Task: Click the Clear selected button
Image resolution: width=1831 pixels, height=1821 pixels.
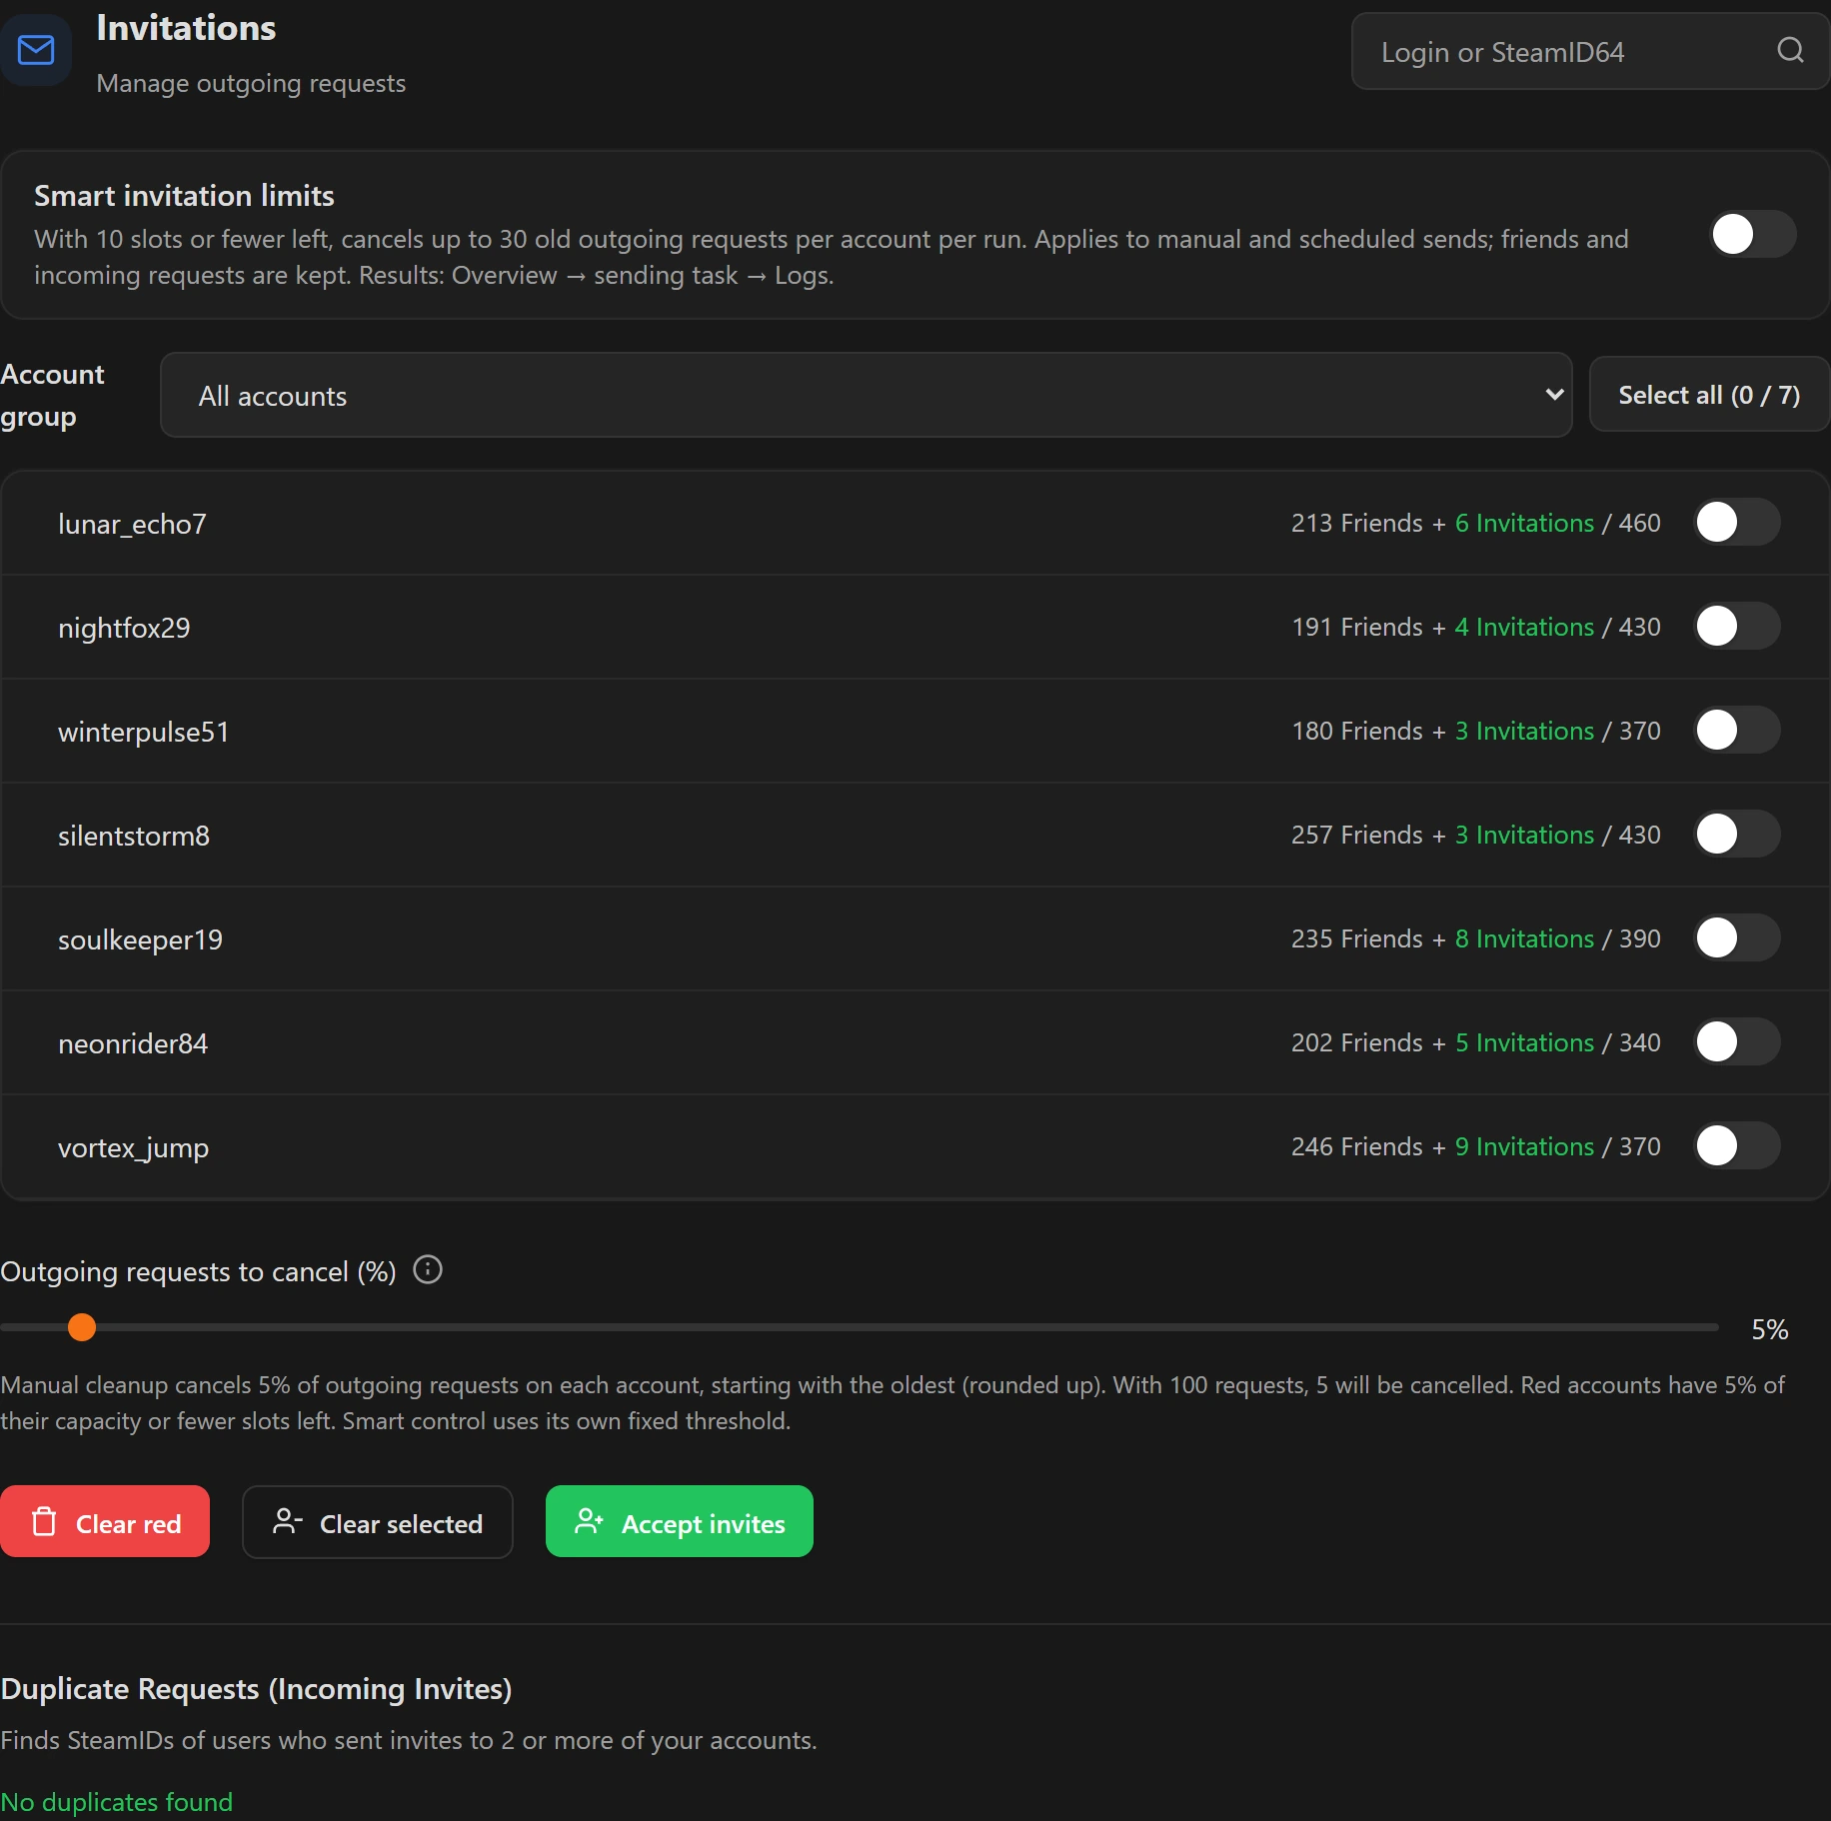Action: (378, 1522)
